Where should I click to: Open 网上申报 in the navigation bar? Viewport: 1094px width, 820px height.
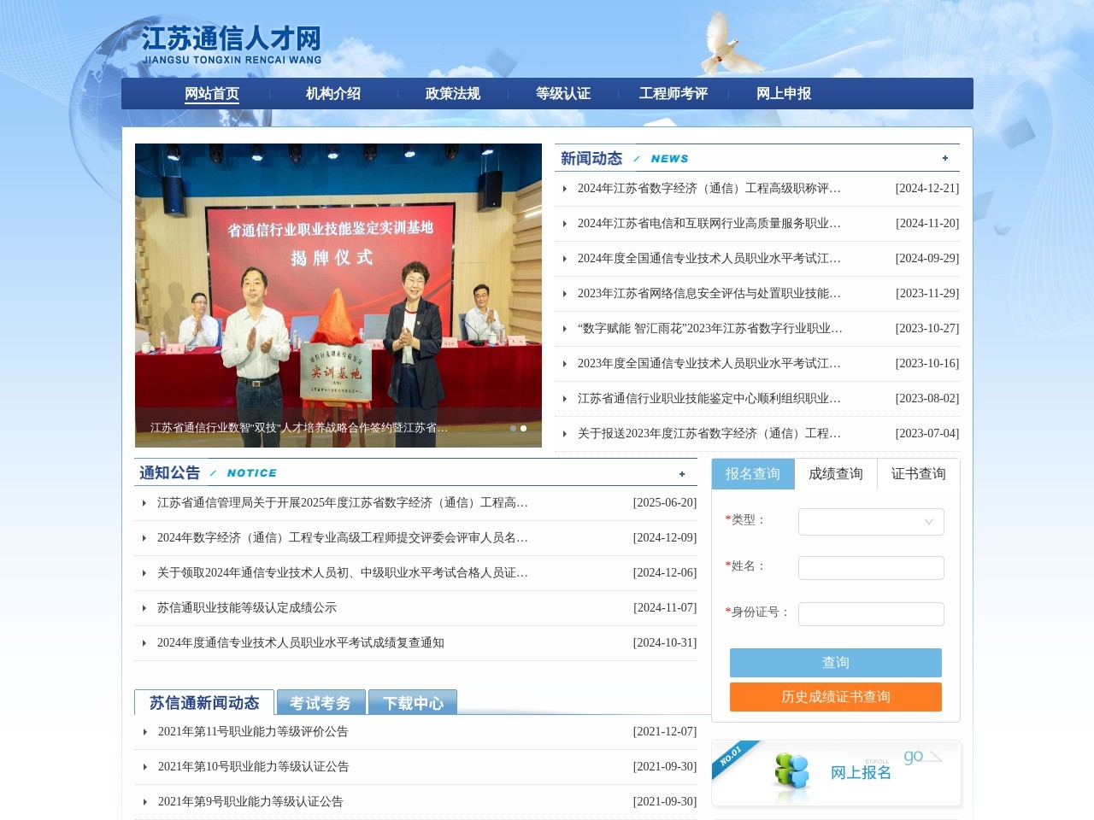tap(784, 94)
